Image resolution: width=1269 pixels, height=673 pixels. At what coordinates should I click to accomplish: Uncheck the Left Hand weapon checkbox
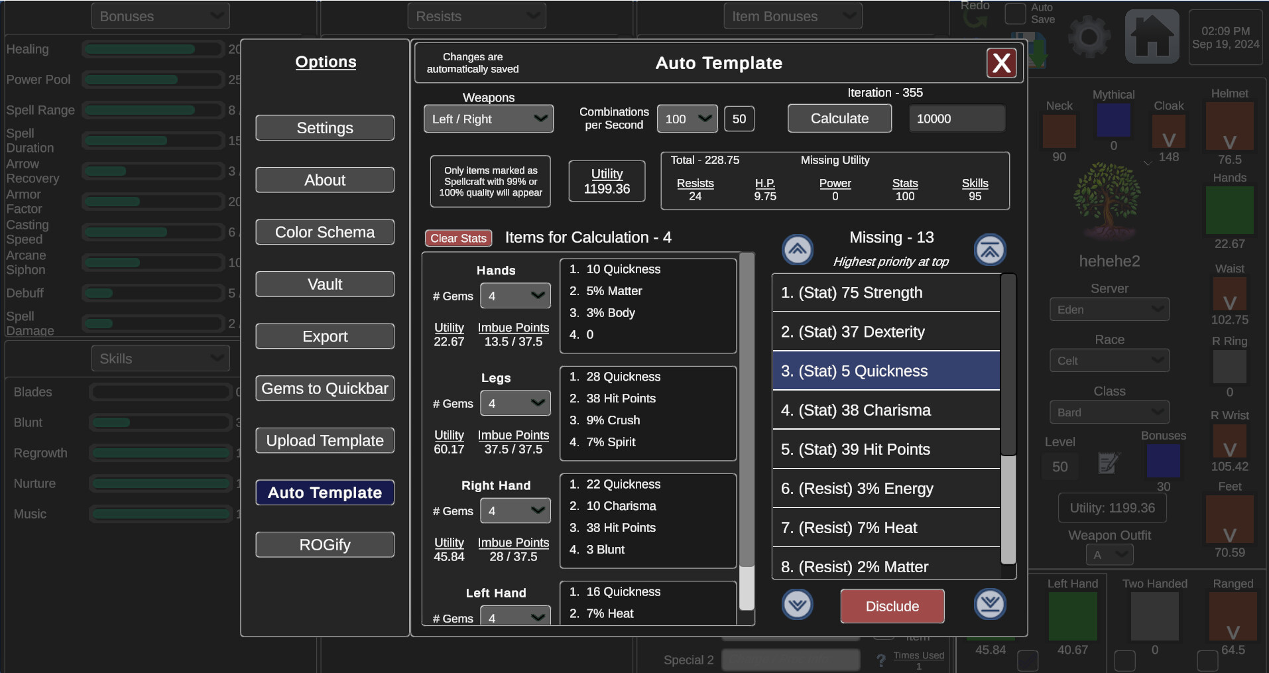point(1030,660)
